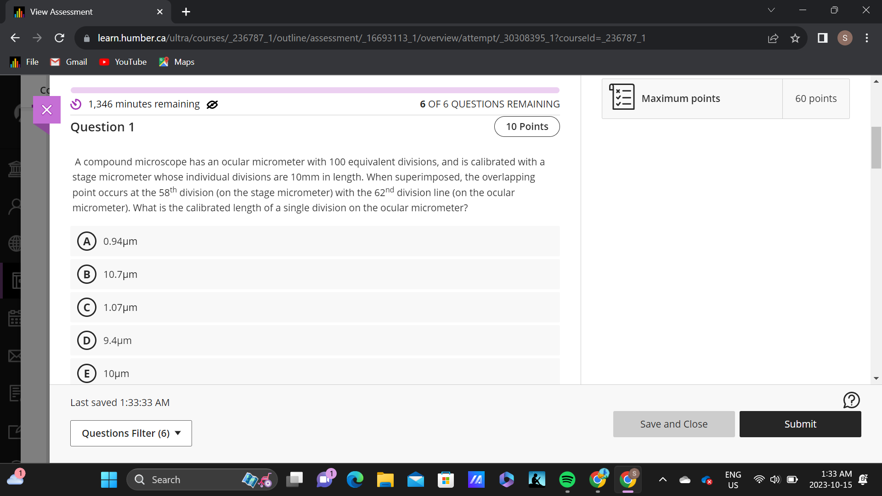Open the Gmail bookmark

pos(69,62)
